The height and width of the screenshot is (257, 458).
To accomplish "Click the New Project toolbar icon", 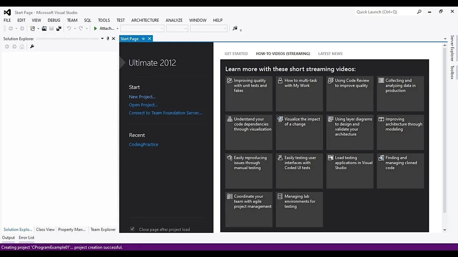I will coord(33,29).
